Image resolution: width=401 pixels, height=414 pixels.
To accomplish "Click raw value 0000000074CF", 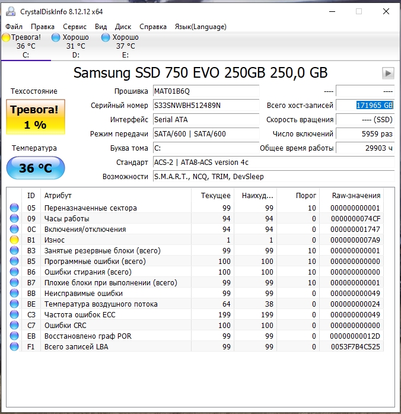I will [x=355, y=219].
